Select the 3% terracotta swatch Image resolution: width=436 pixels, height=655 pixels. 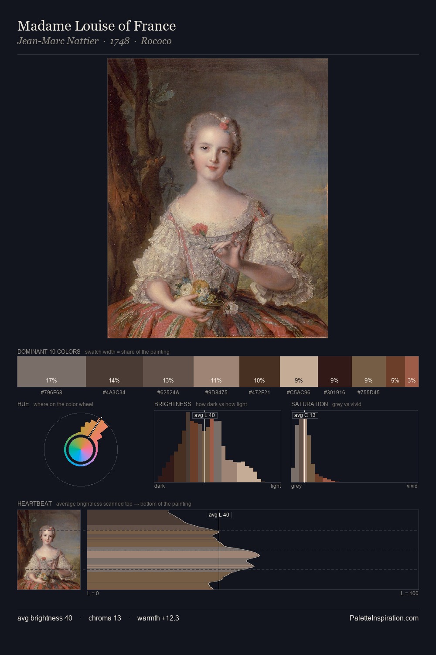412,372
